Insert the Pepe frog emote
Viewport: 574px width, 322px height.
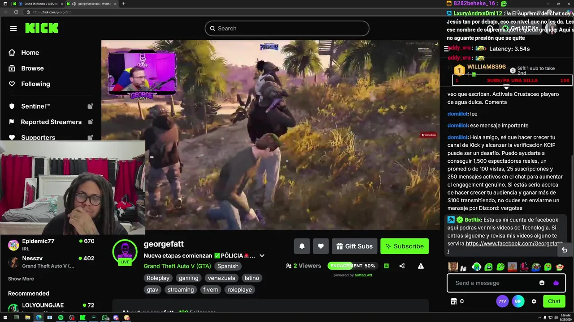536,267
